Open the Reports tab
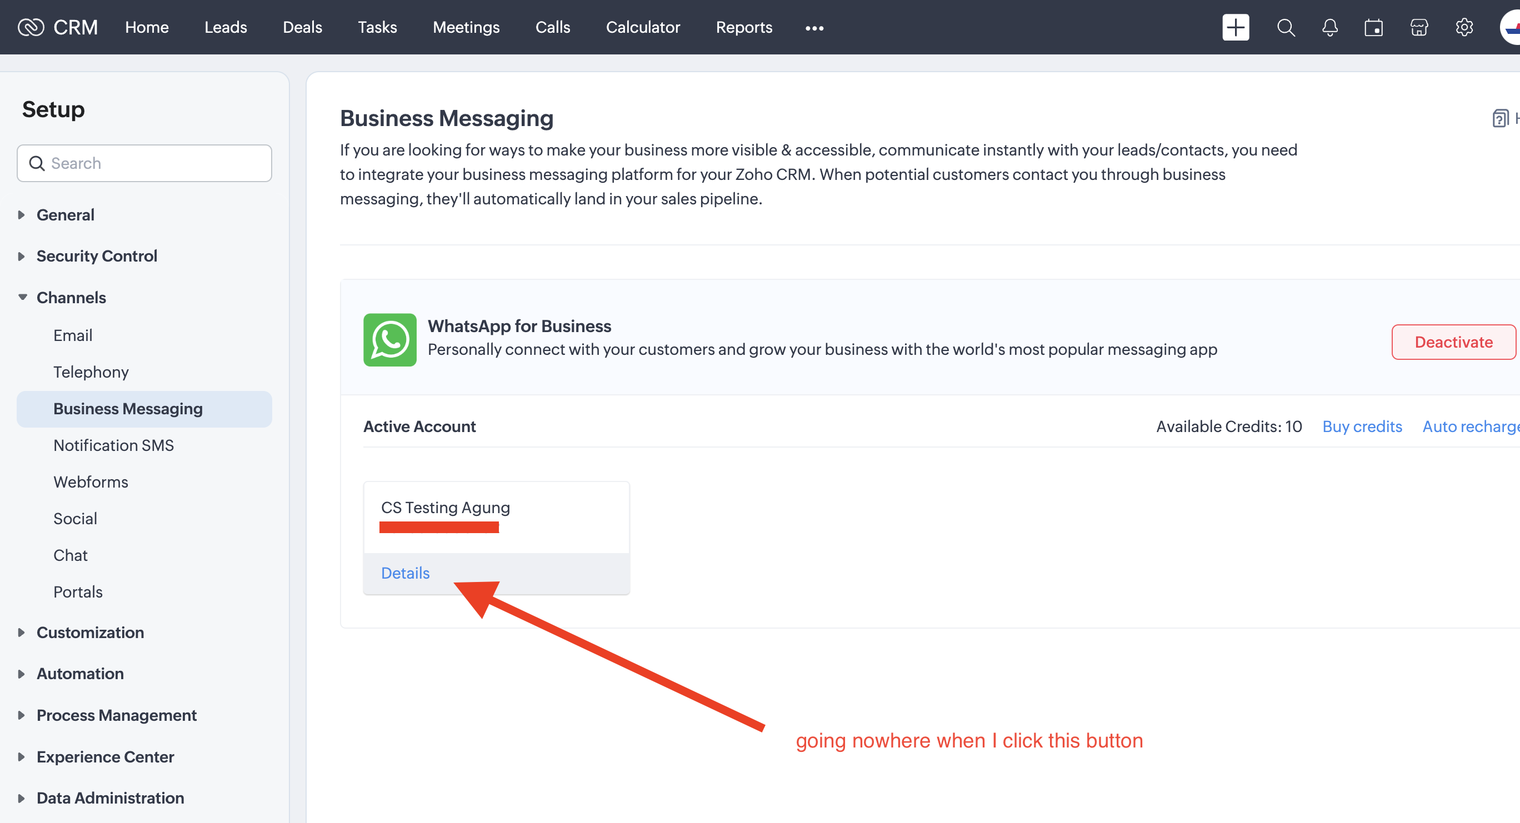 point(743,27)
